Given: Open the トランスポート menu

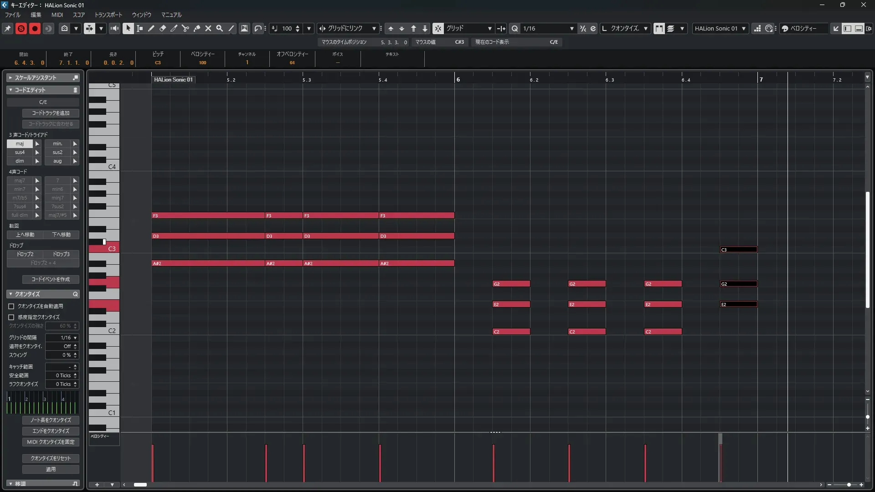Looking at the screenshot, I should 108,15.
